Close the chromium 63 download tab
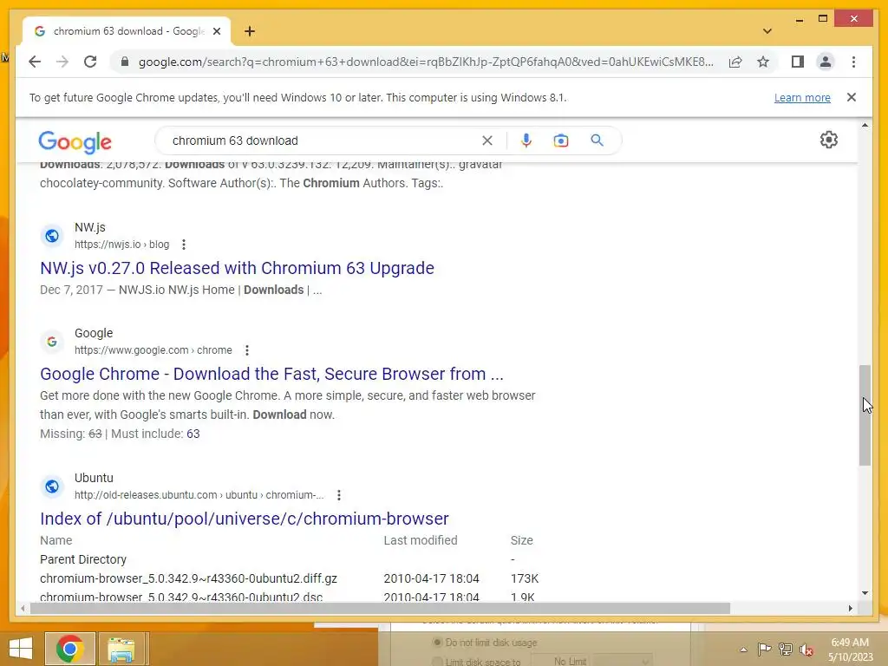The width and height of the screenshot is (888, 666). click(216, 31)
